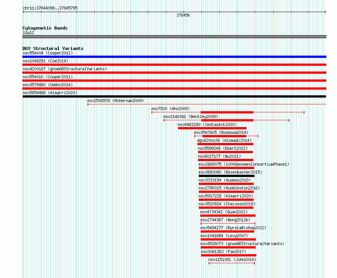
Task: Select the 11p12 band label
Action: pyautogui.click(x=28, y=33)
